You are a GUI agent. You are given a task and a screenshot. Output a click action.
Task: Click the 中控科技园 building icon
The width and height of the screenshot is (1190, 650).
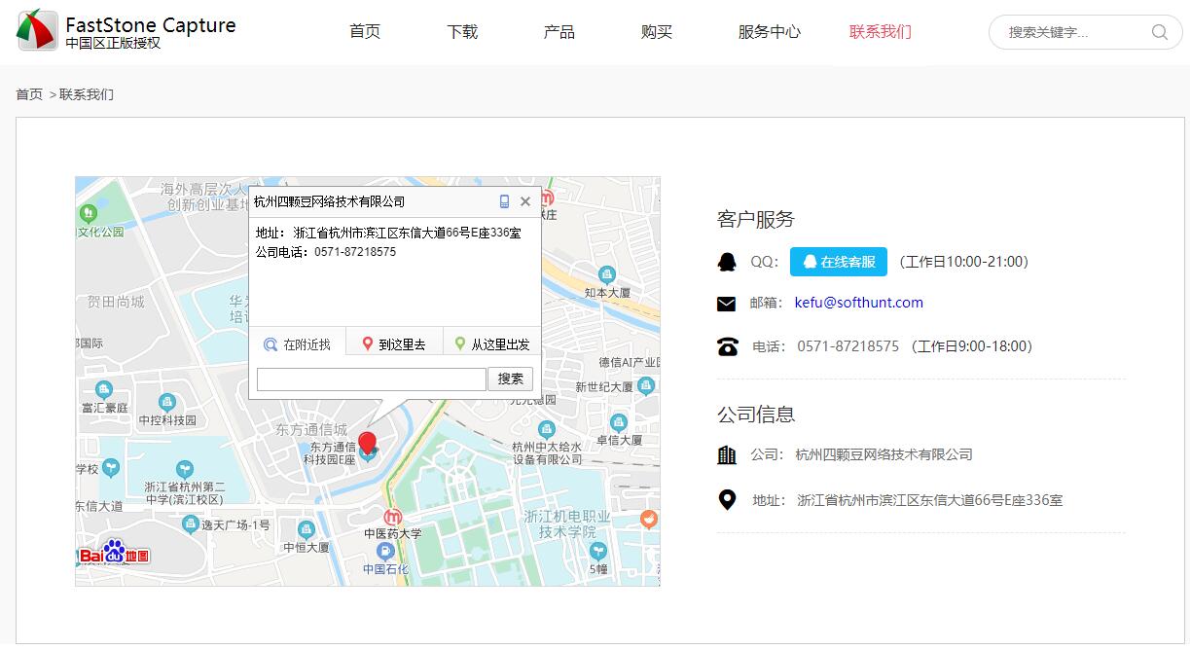pos(166,402)
